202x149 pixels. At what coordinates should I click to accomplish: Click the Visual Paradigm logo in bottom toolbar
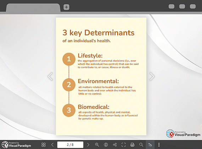[16, 144]
